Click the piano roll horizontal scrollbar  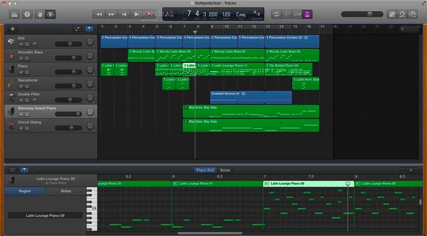pos(210,233)
